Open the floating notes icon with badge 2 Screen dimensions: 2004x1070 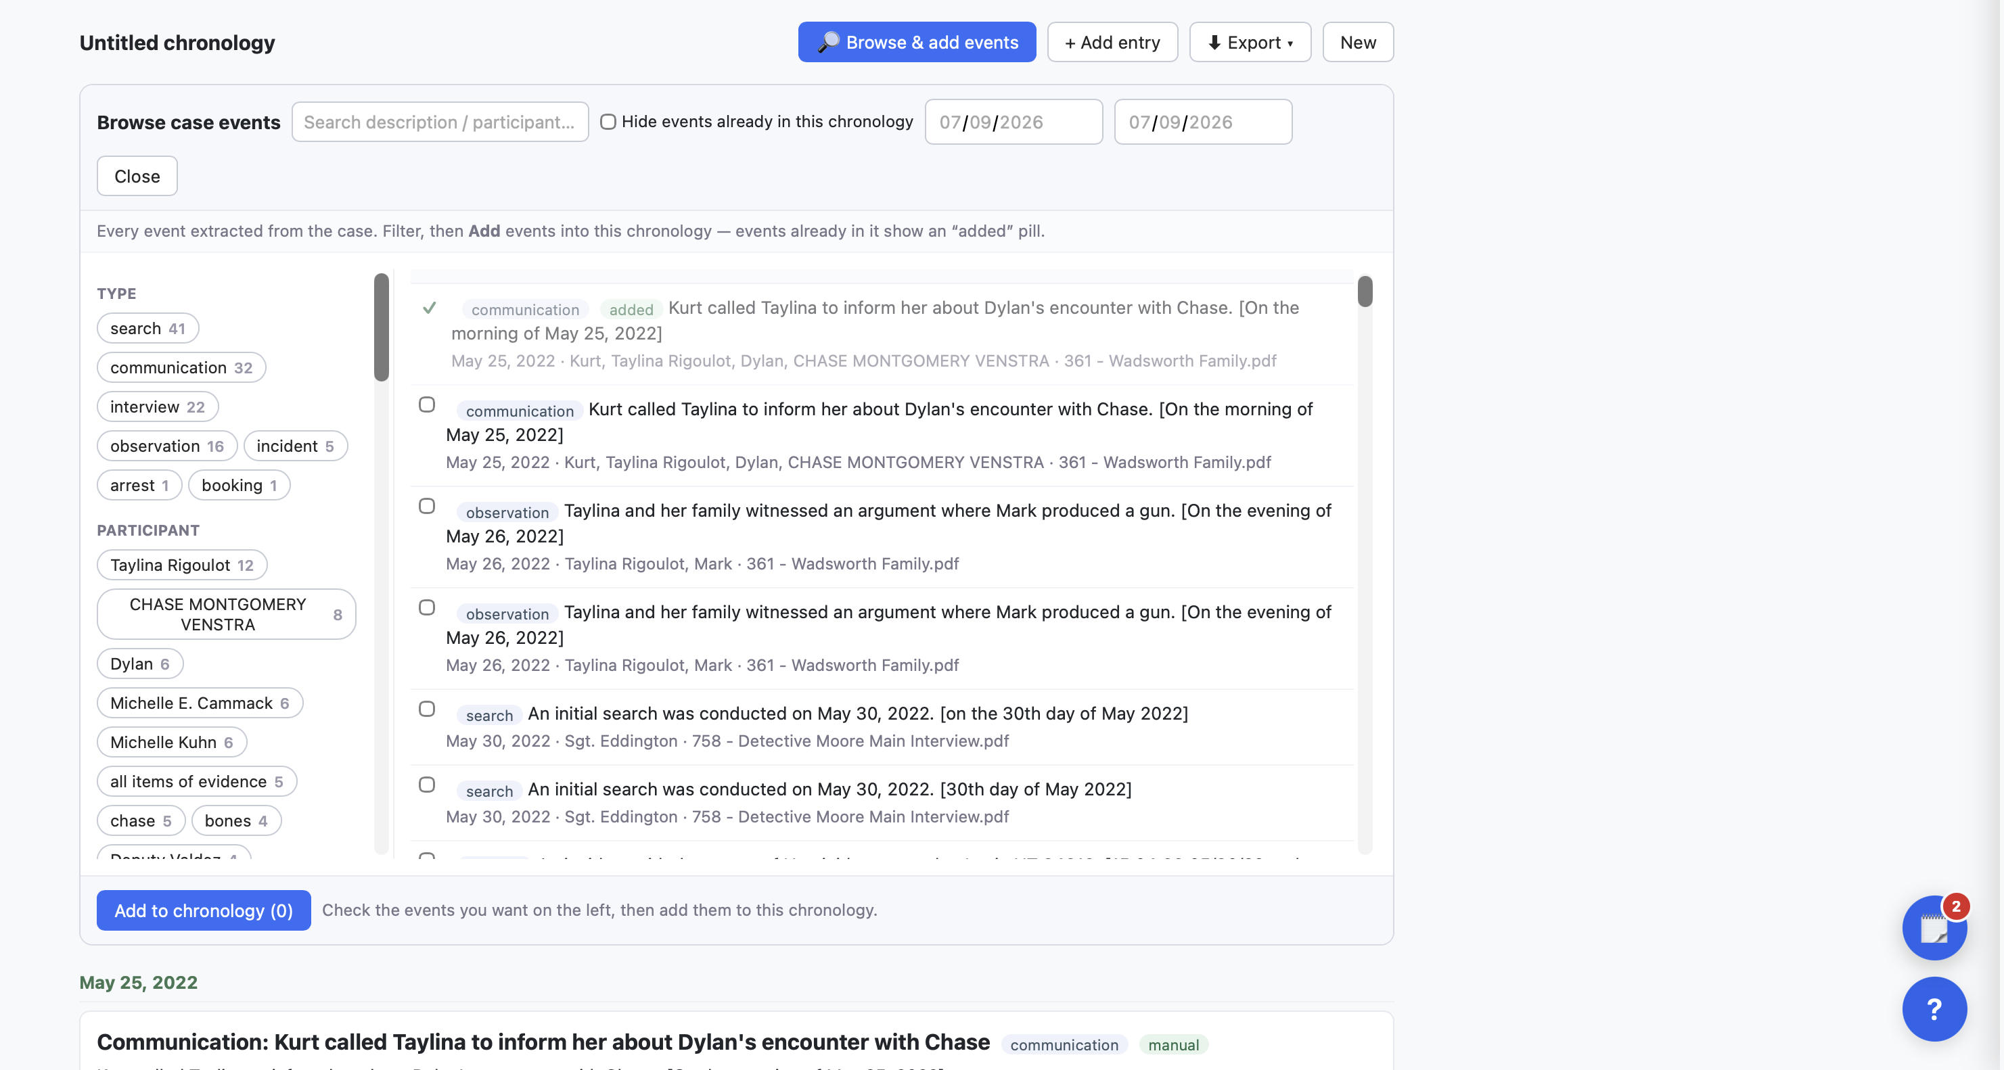(x=1934, y=927)
